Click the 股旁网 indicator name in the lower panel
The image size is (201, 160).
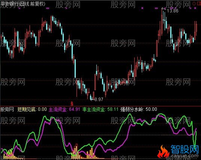coord(7,110)
